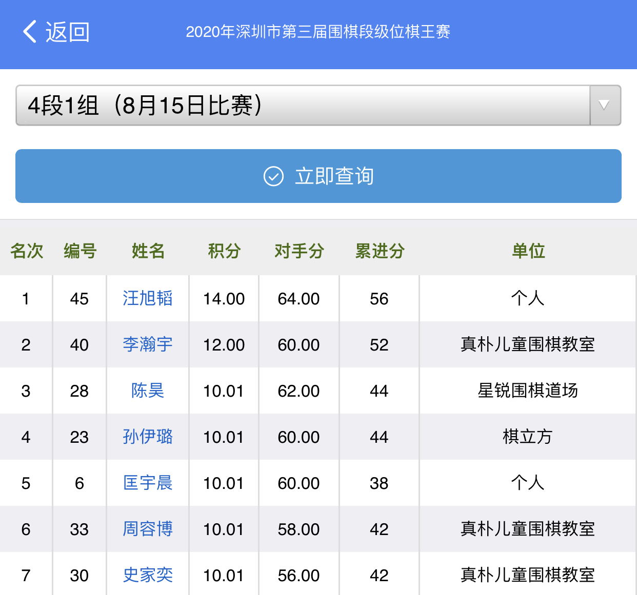Viewport: 637px width, 595px height.
Task: Select player name 陈昊
Action: pyautogui.click(x=148, y=391)
